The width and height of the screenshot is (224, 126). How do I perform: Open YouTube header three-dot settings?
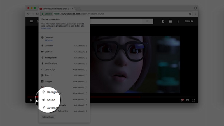(x=178, y=21)
